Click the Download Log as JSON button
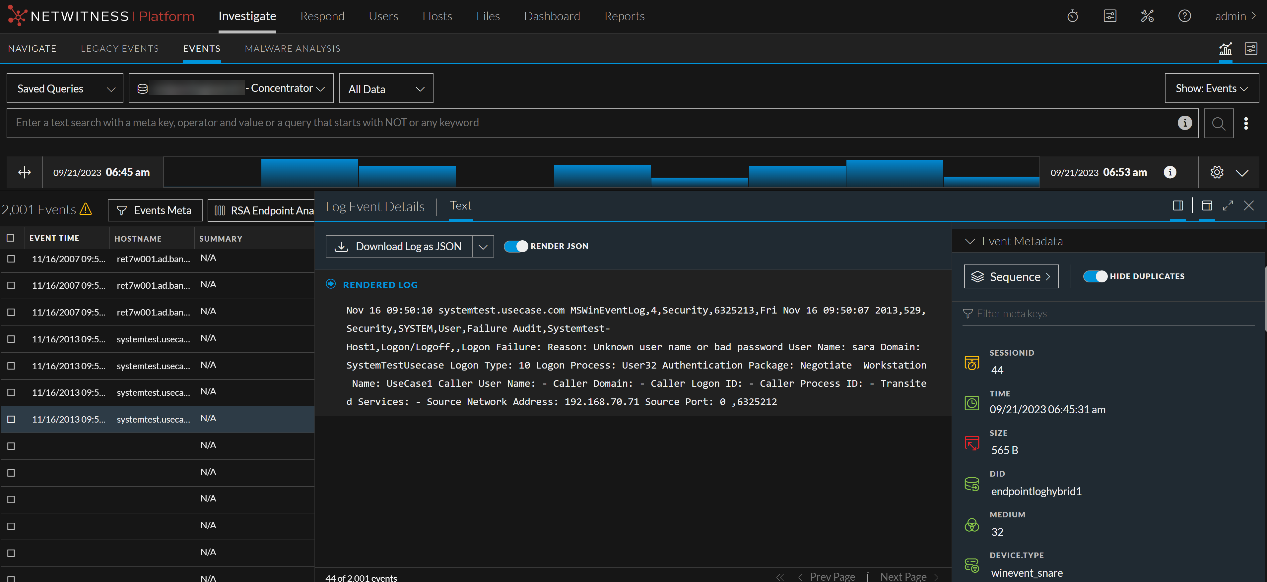The height and width of the screenshot is (582, 1267). pos(399,246)
